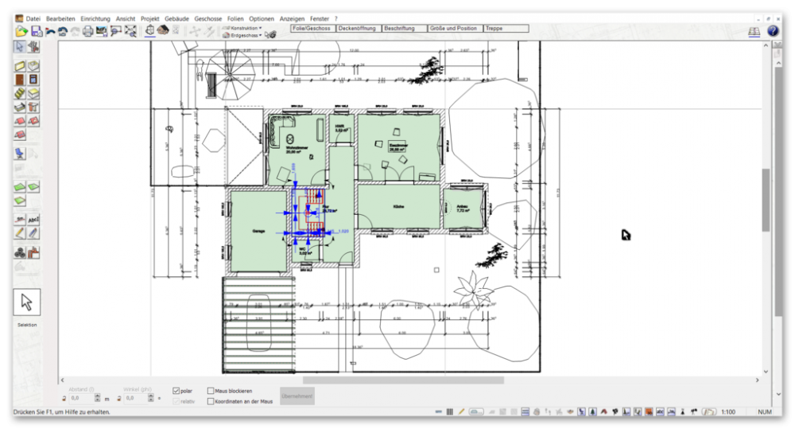Select the door tool in left palette

point(20,80)
